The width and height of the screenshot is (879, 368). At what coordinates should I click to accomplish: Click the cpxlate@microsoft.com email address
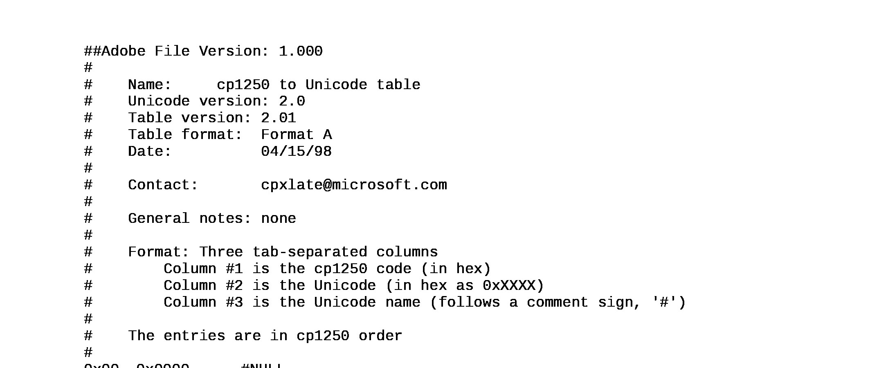354,185
